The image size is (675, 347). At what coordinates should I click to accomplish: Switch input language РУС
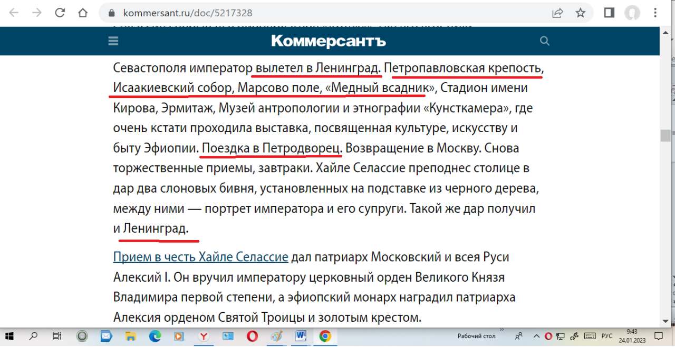(x=607, y=336)
